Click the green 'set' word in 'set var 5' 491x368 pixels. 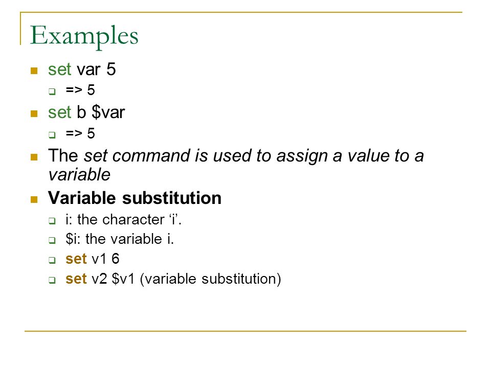tap(59, 69)
